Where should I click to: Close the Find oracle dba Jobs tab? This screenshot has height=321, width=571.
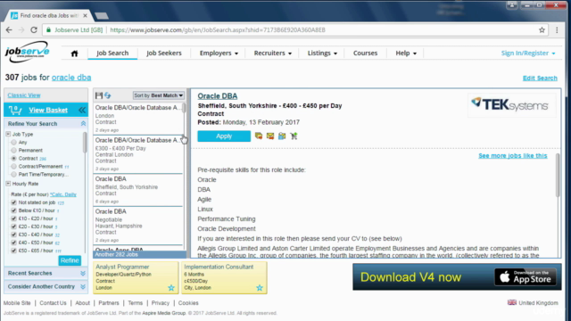coord(85,16)
